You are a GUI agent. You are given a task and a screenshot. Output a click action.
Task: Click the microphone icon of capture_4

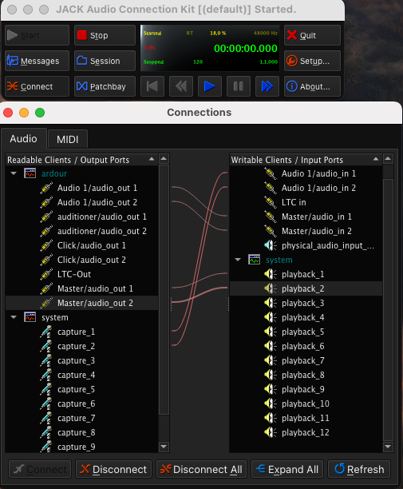click(46, 376)
